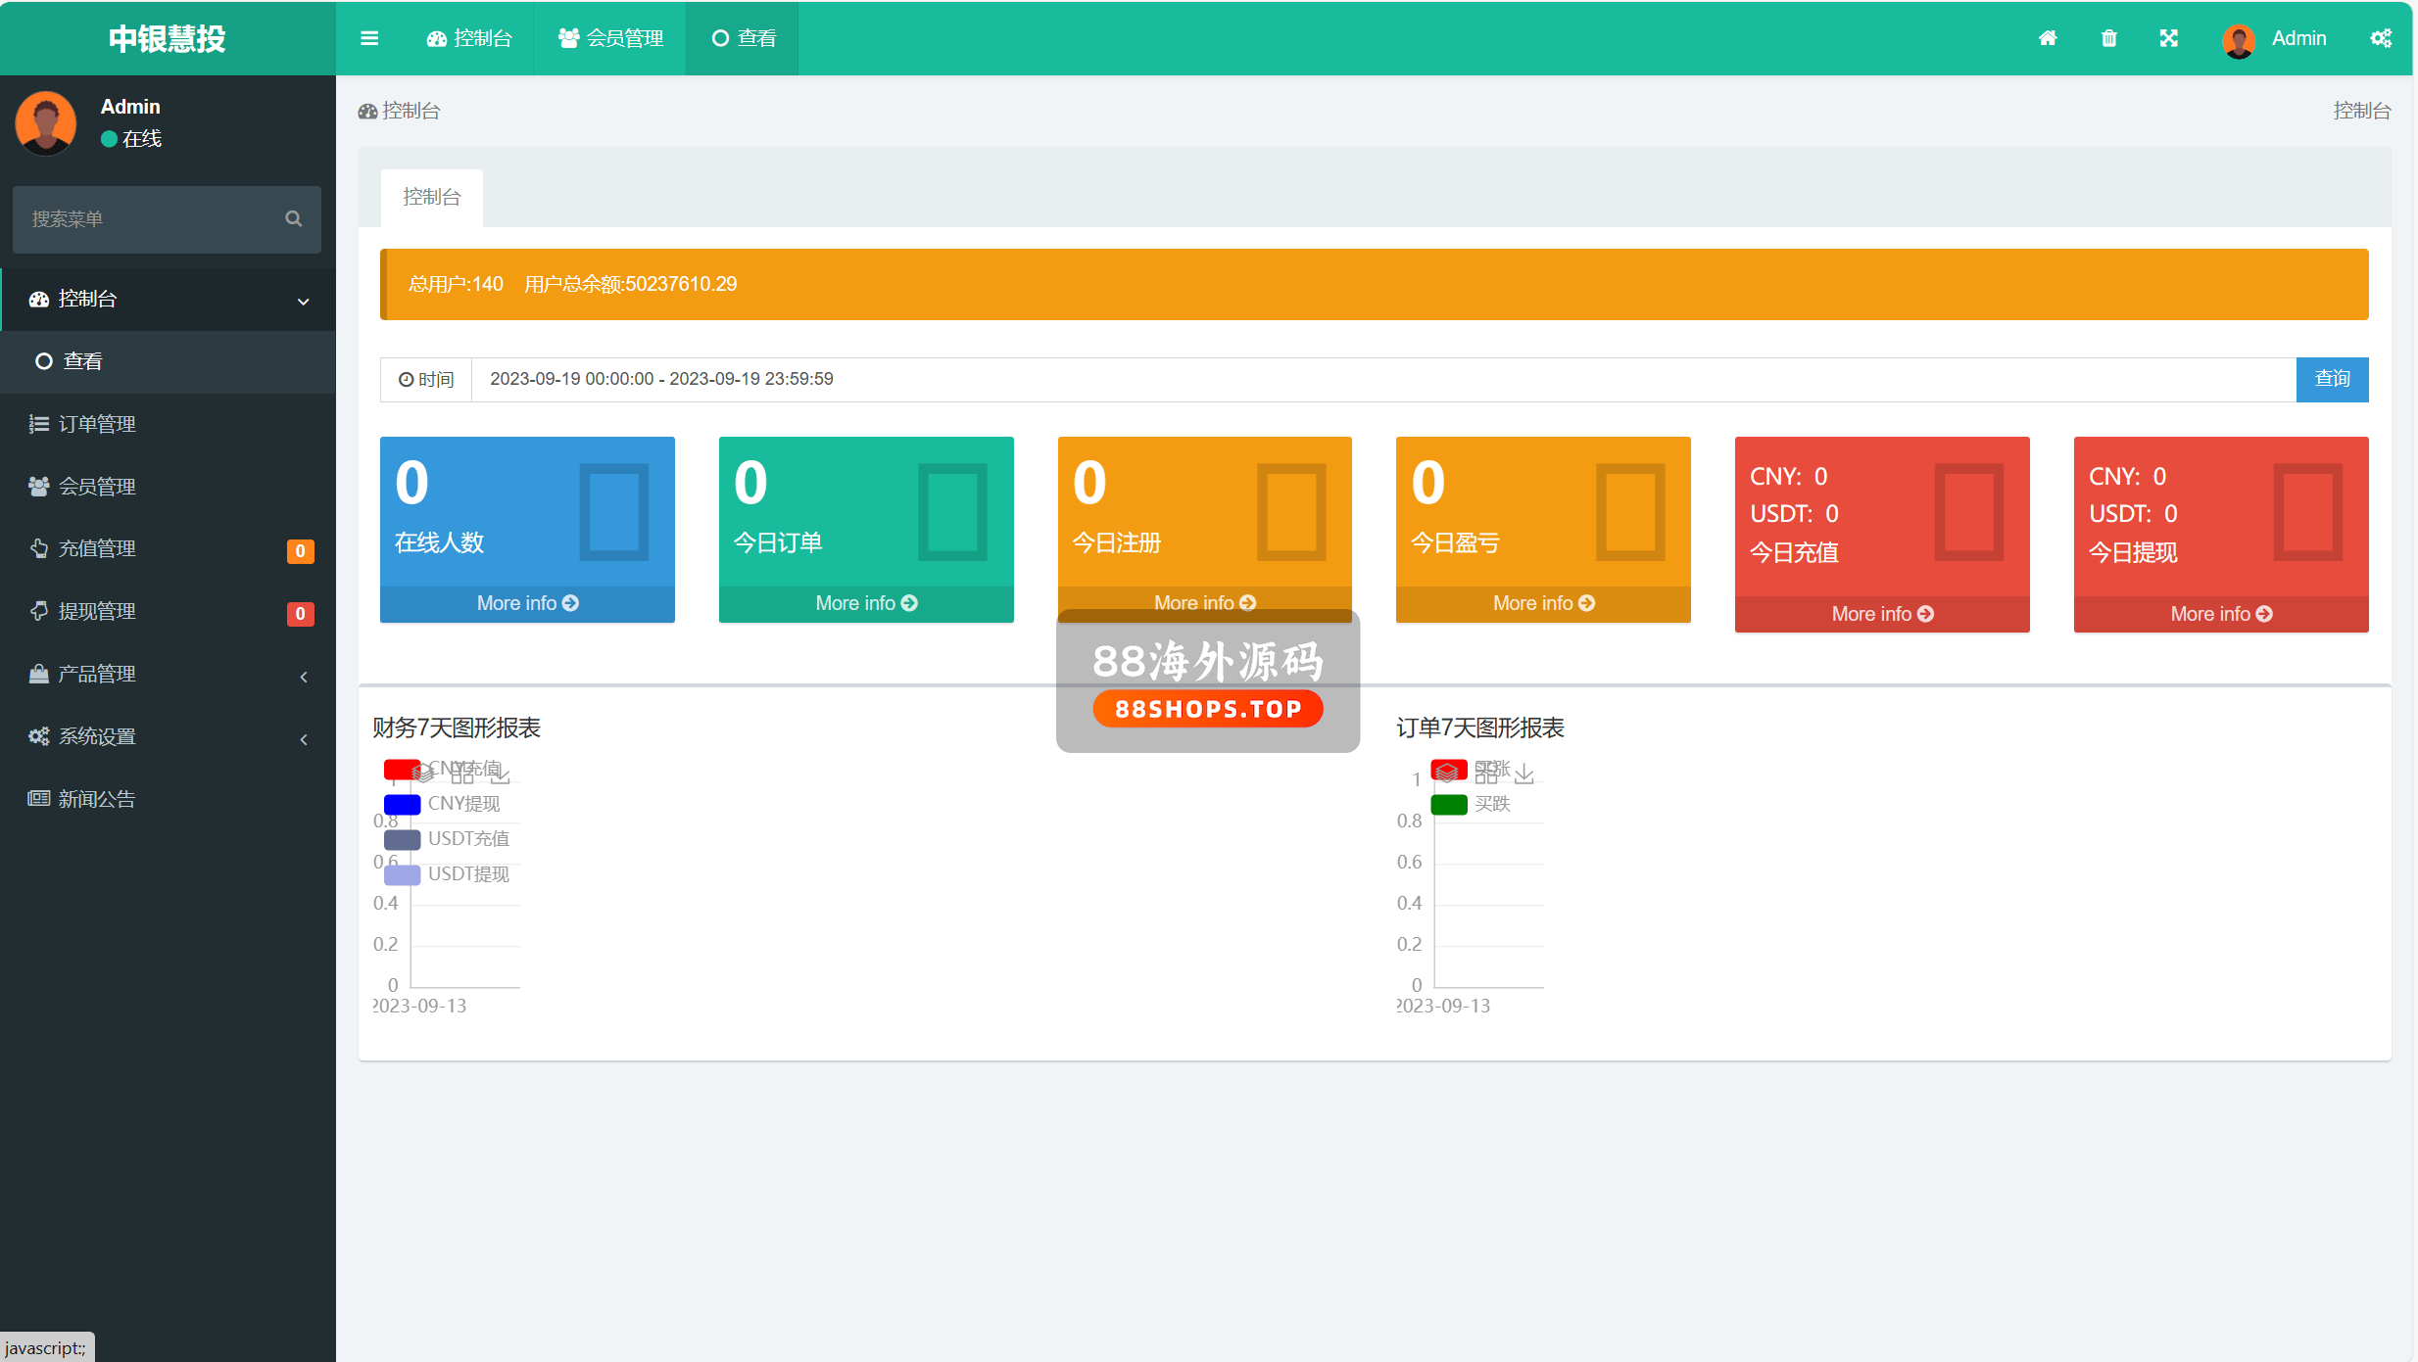Click the blue 查询 button
2418x1362 pixels.
[x=2332, y=379]
